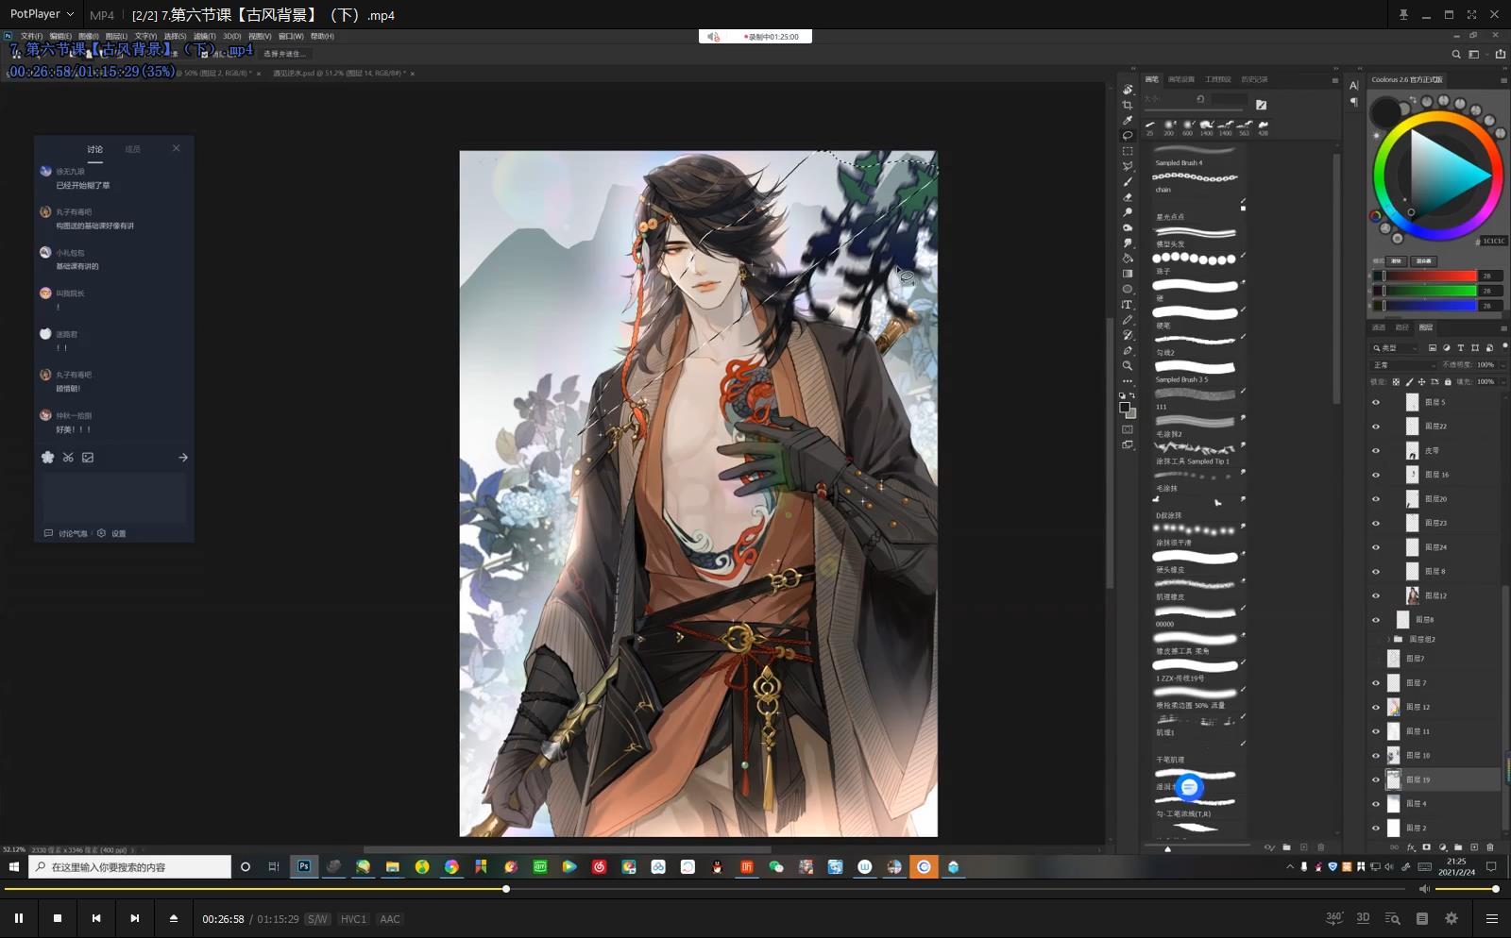Switch to the 通道 tab
Image resolution: width=1511 pixels, height=938 pixels.
tap(1379, 327)
